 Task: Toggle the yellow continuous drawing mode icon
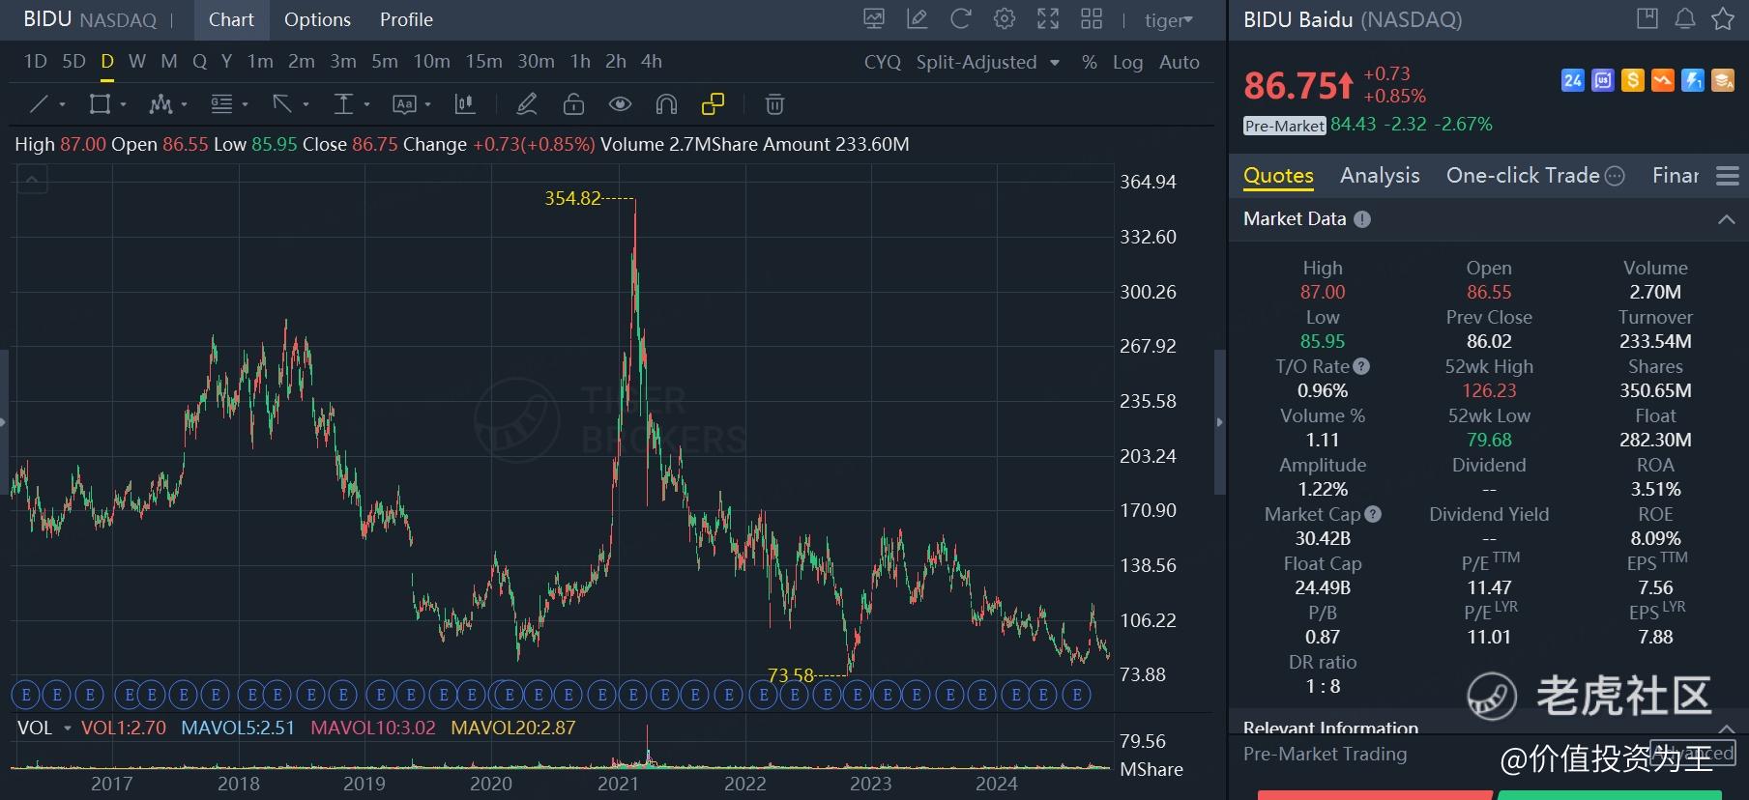[x=713, y=104]
